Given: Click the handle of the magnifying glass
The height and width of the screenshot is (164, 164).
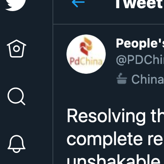Looking at the screenshot, I should point(23,103).
